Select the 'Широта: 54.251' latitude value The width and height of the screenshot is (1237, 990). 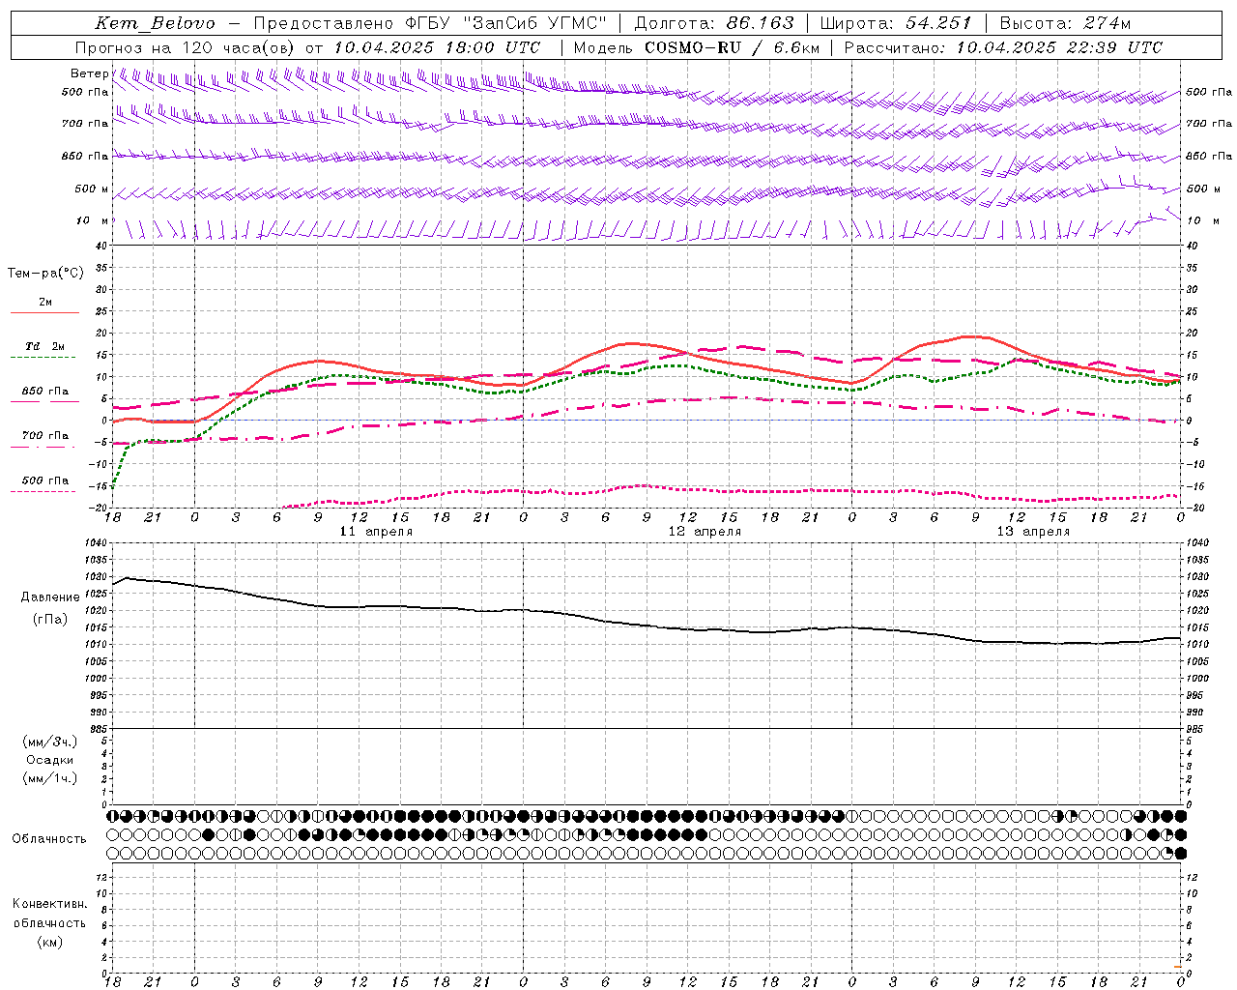click(896, 23)
